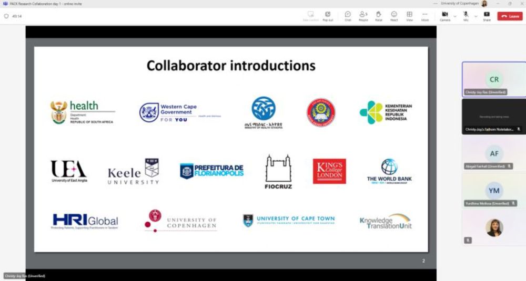The width and height of the screenshot is (526, 281).
Task: Click the University of Cape Town logo
Action: tap(289, 221)
